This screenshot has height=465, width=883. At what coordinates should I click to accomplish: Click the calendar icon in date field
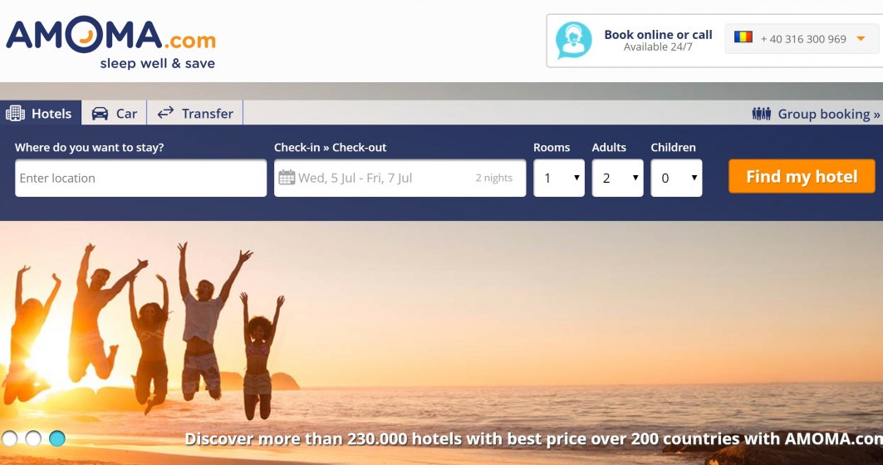click(287, 178)
